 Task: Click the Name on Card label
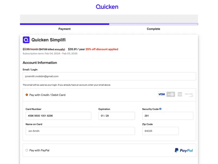(x=34, y=124)
